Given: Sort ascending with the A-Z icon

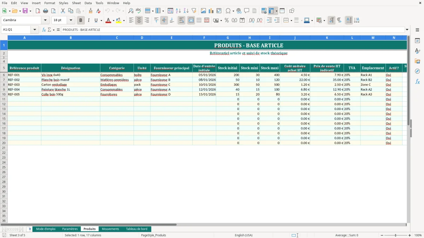Looking at the screenshot, I should point(178,11).
